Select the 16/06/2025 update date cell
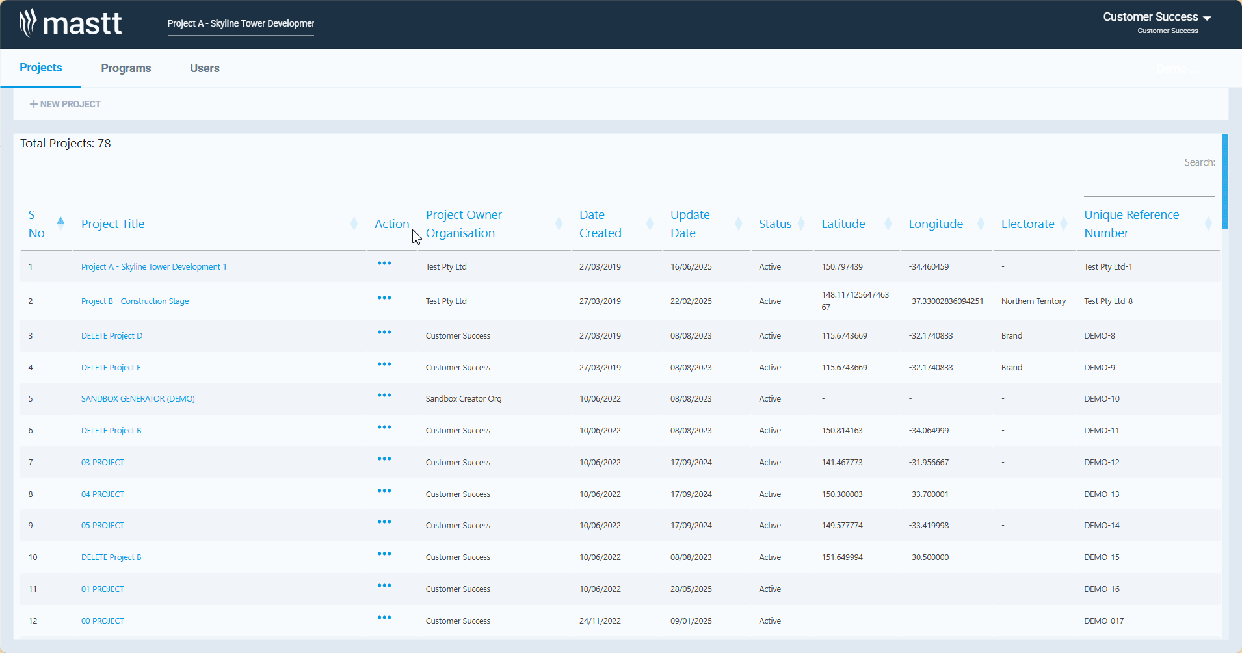Screen dimensions: 1242x653 tap(691, 267)
